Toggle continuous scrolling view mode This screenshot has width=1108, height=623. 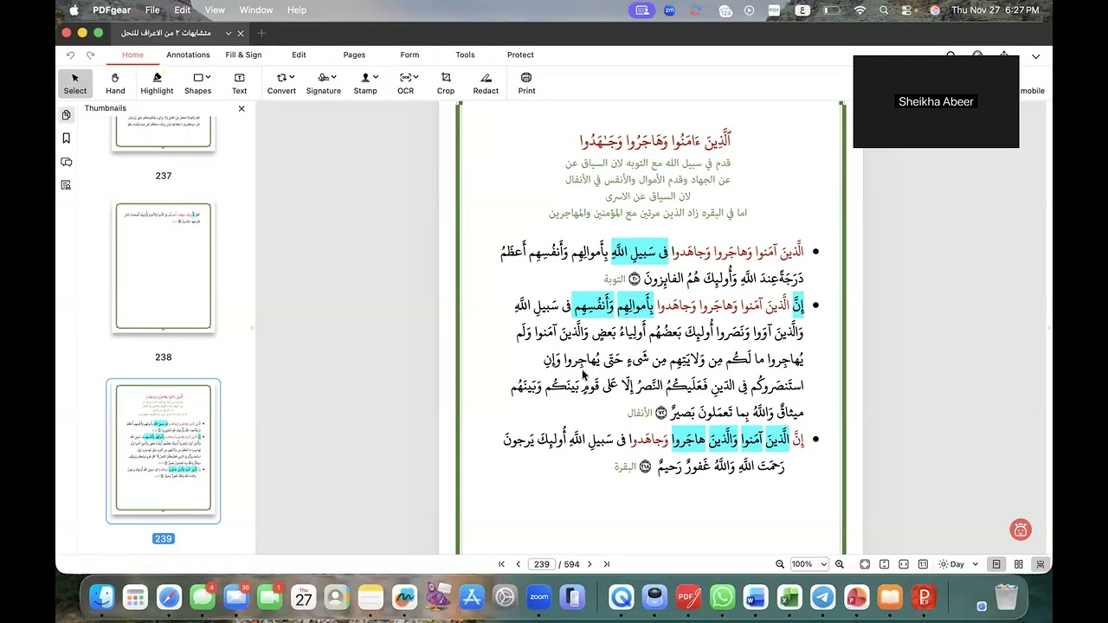pyautogui.click(x=1040, y=564)
